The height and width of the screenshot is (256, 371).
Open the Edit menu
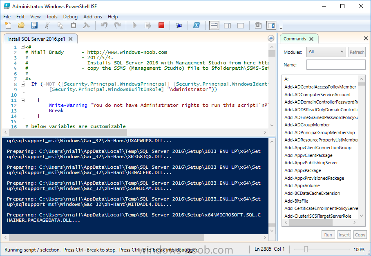20,17
